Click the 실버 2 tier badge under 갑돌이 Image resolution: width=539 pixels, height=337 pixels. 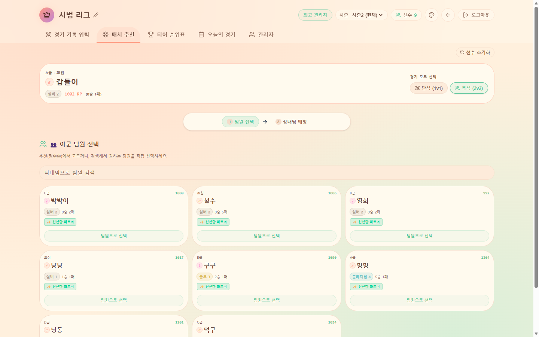click(53, 94)
